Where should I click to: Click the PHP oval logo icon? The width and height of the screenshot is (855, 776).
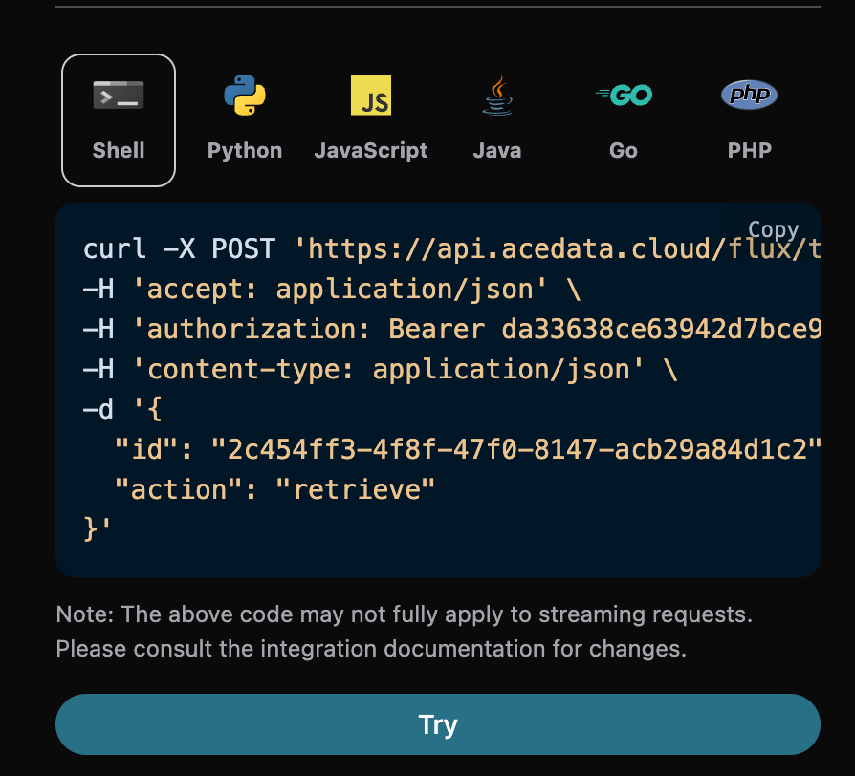(749, 95)
